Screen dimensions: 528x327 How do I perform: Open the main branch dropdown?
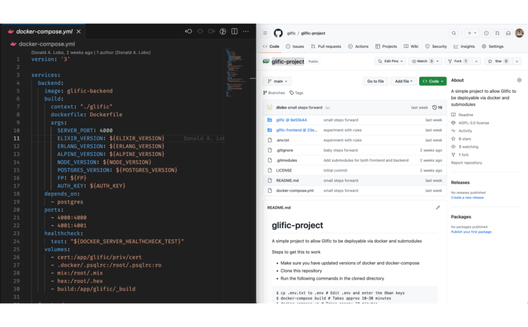coord(277,81)
